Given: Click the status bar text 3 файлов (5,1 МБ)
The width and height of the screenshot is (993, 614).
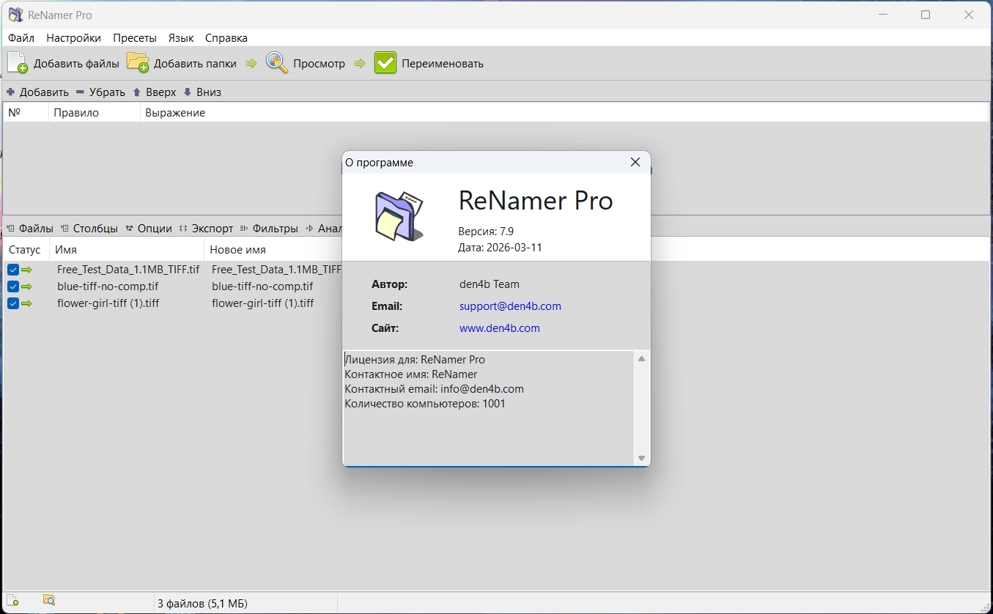Looking at the screenshot, I should coord(202,604).
